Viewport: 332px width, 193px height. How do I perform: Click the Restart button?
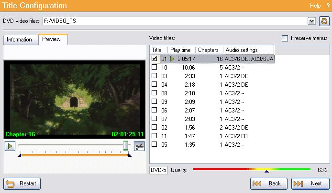pos(22,183)
